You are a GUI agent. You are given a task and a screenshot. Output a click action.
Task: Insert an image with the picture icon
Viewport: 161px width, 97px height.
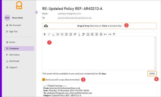click(x=88, y=34)
